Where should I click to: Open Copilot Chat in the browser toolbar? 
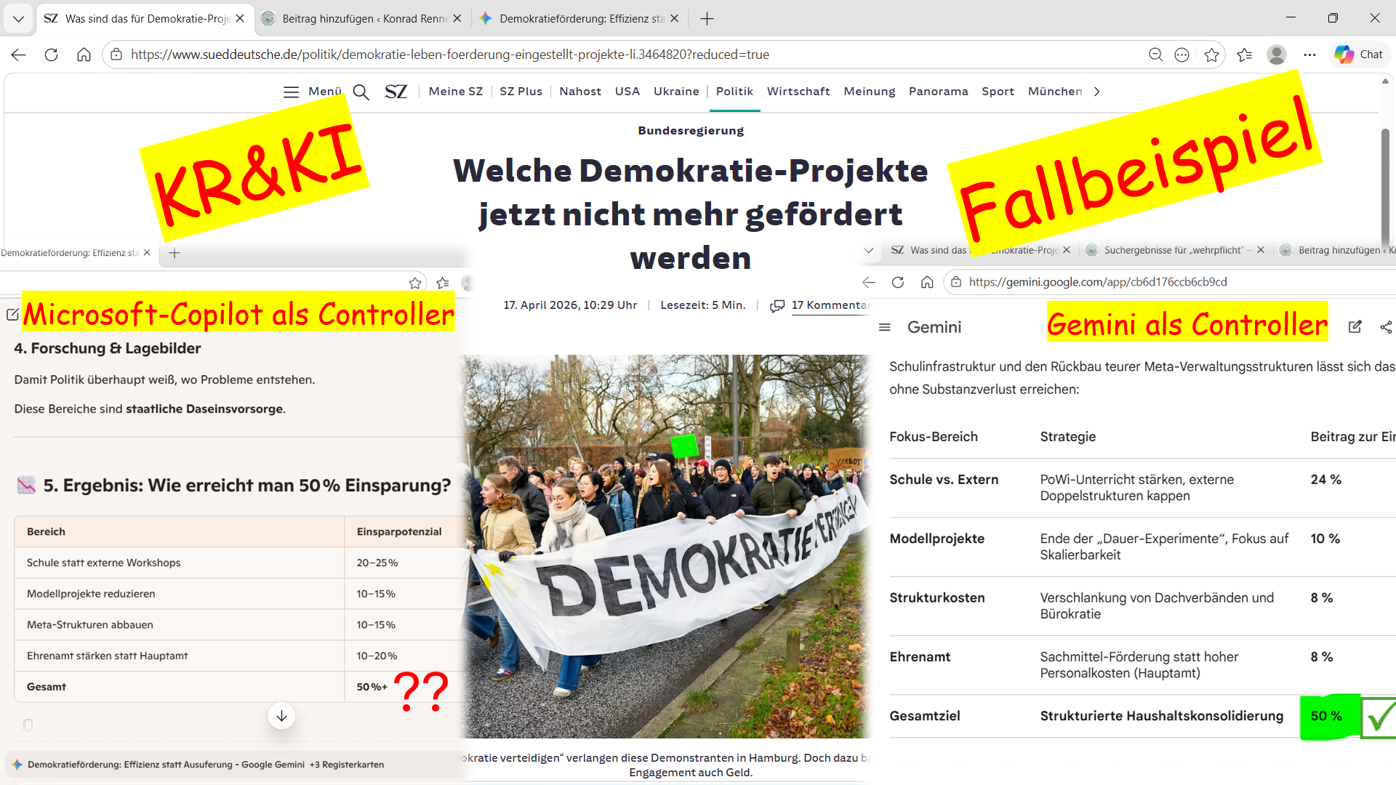tap(1359, 55)
